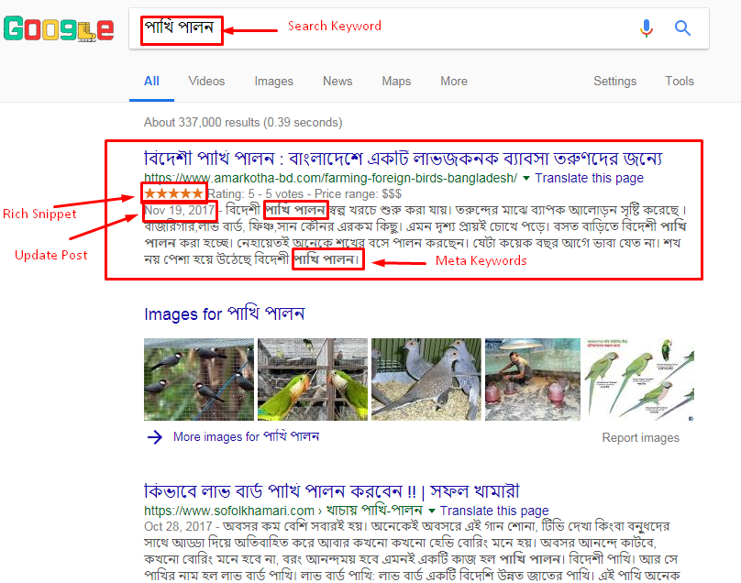This screenshot has height=583, width=741.
Task: Click the Google logo
Action: point(59,28)
